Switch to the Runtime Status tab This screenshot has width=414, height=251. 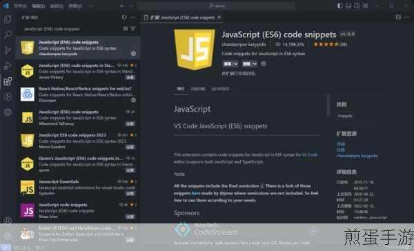[220, 89]
